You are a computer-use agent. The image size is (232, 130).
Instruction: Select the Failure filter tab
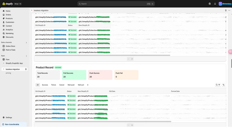[54, 85]
